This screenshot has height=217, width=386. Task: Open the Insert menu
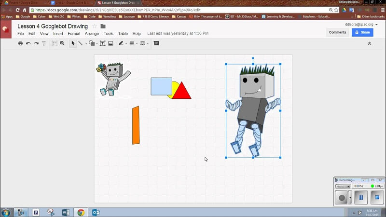[x=58, y=33]
